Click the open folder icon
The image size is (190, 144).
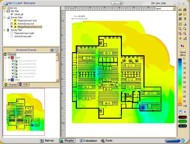(x=180, y=14)
